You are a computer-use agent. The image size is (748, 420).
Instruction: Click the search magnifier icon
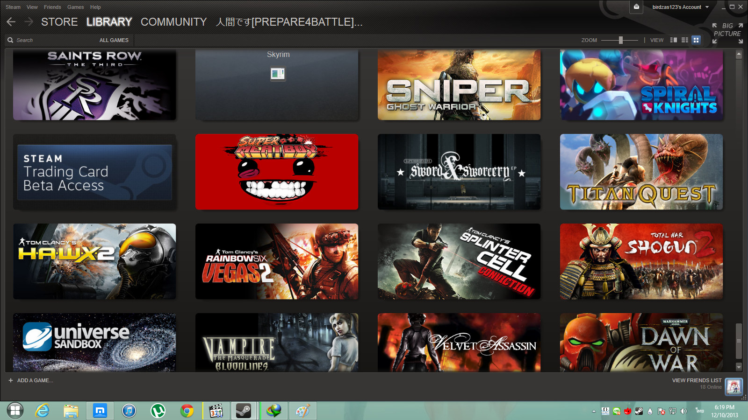click(10, 40)
